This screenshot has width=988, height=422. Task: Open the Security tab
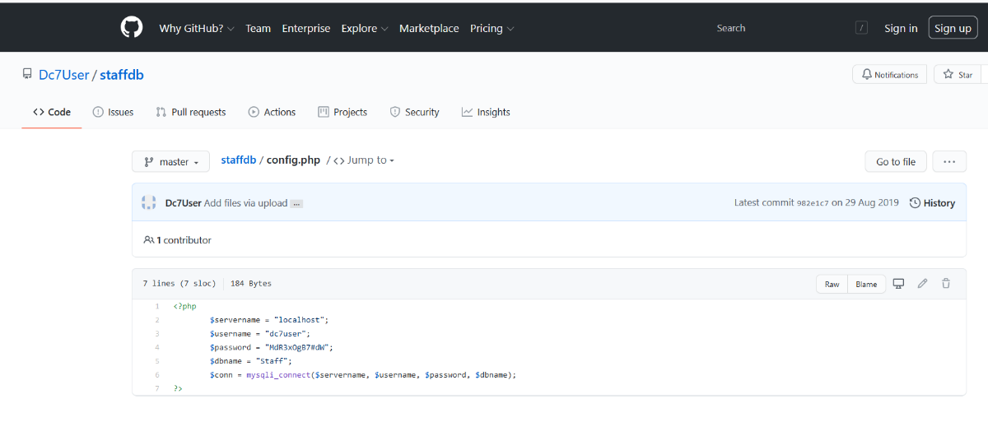pyautogui.click(x=414, y=112)
